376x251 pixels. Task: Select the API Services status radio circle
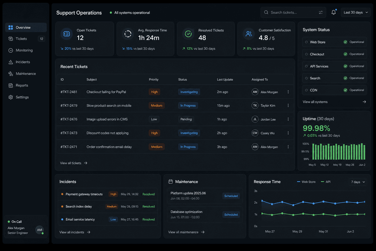point(306,66)
